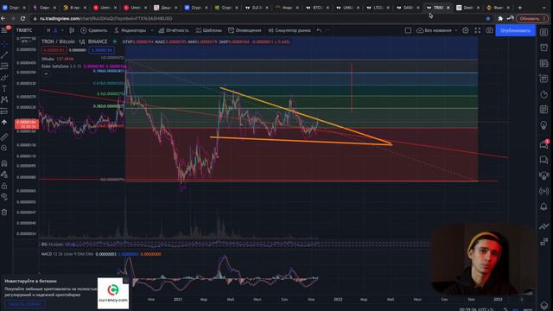This screenshot has height=311, width=553.
Task: Open the calendar panel icon
Action: 543,110
